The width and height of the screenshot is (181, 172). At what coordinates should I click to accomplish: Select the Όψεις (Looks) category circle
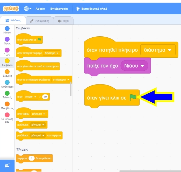tap(7, 39)
